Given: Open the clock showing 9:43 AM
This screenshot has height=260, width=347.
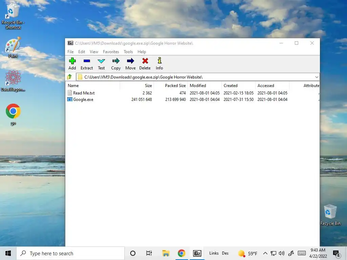Looking at the screenshot, I should coord(318,253).
